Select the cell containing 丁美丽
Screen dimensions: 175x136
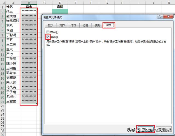click(13, 59)
